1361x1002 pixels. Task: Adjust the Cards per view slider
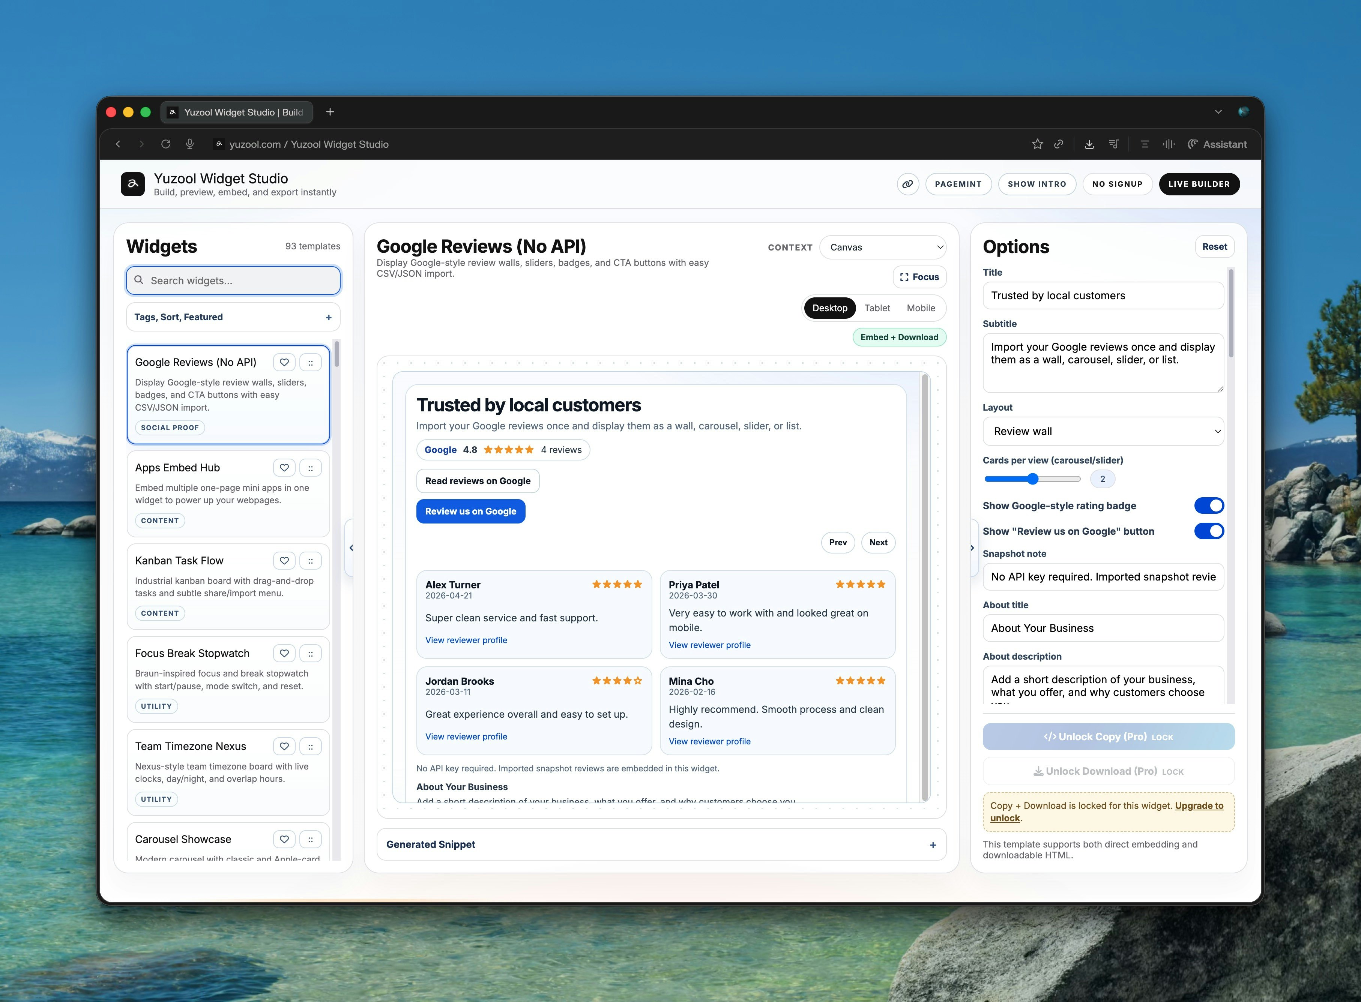point(1033,479)
